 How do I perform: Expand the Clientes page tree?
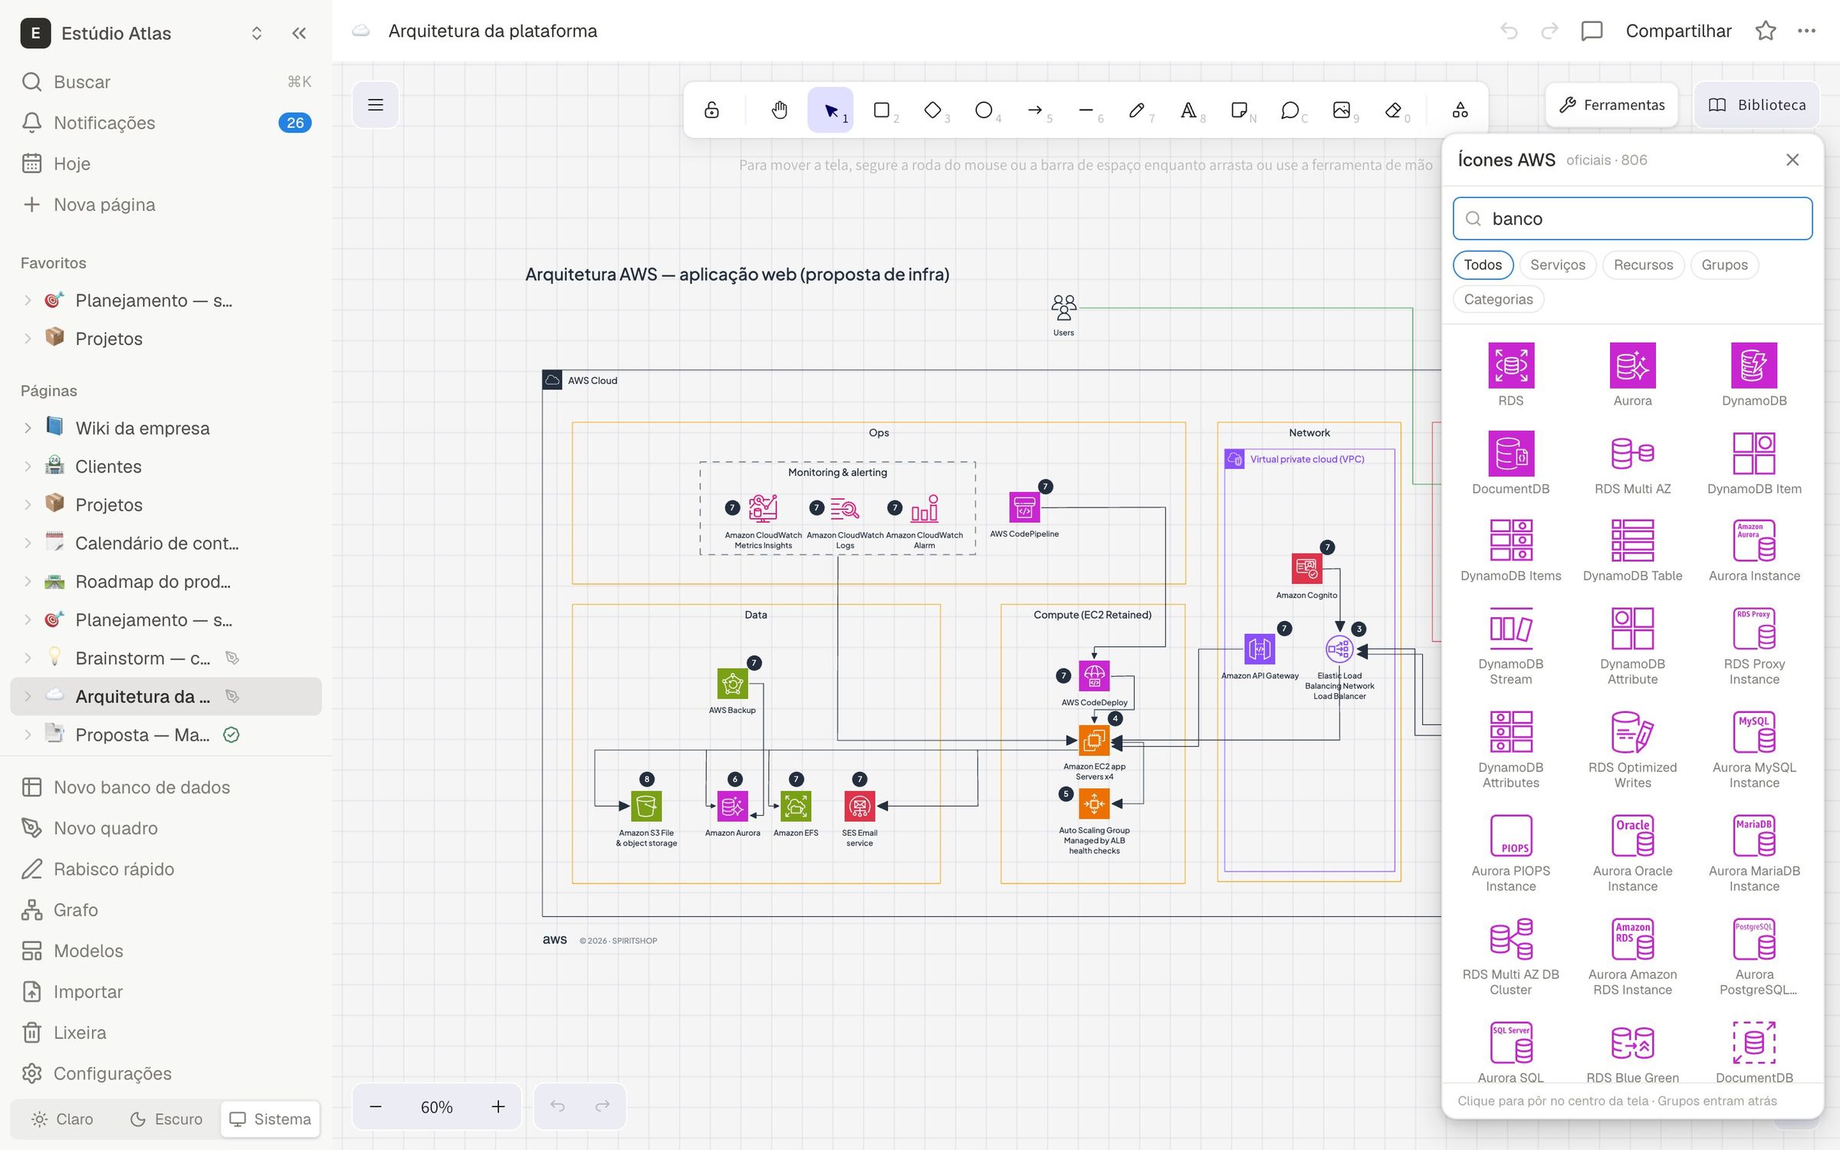[x=28, y=466]
